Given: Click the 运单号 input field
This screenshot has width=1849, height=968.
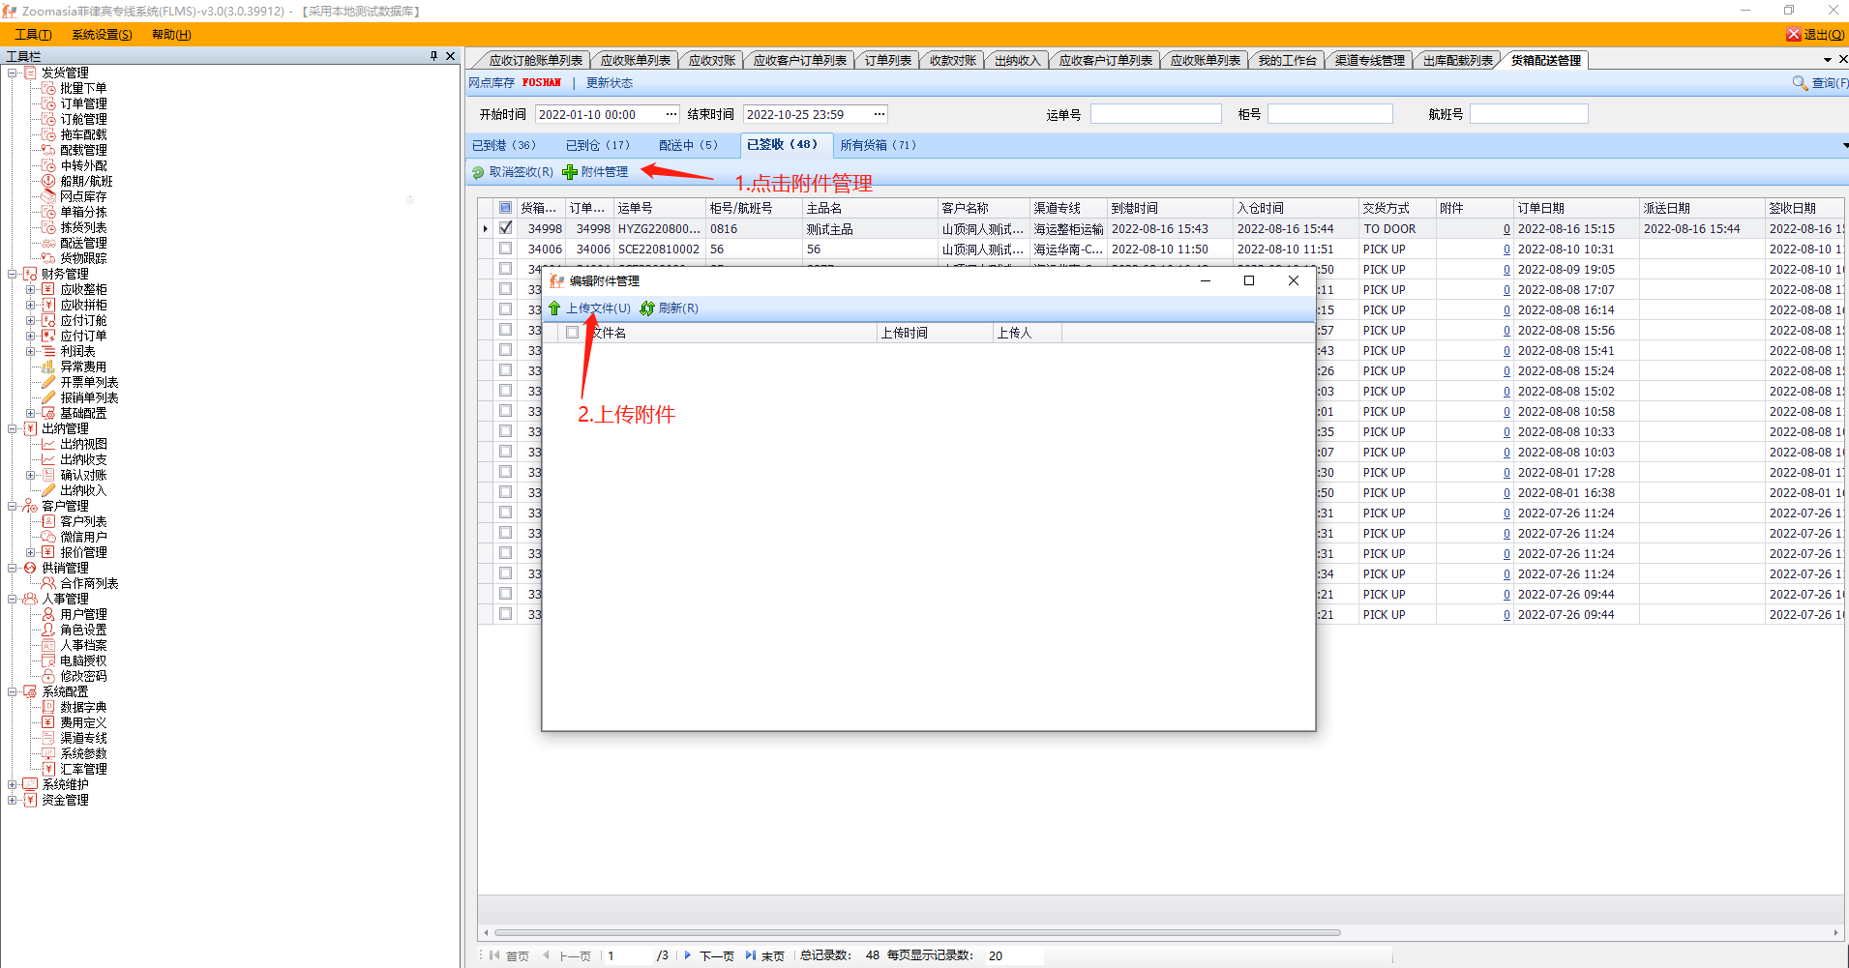Looking at the screenshot, I should click(x=1155, y=114).
